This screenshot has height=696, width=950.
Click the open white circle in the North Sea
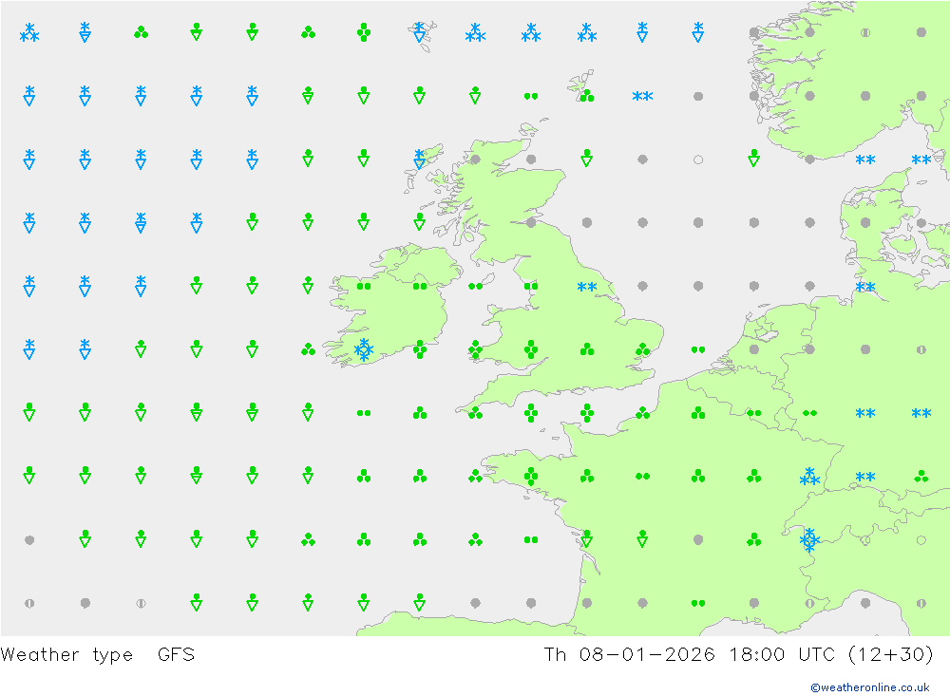point(698,160)
